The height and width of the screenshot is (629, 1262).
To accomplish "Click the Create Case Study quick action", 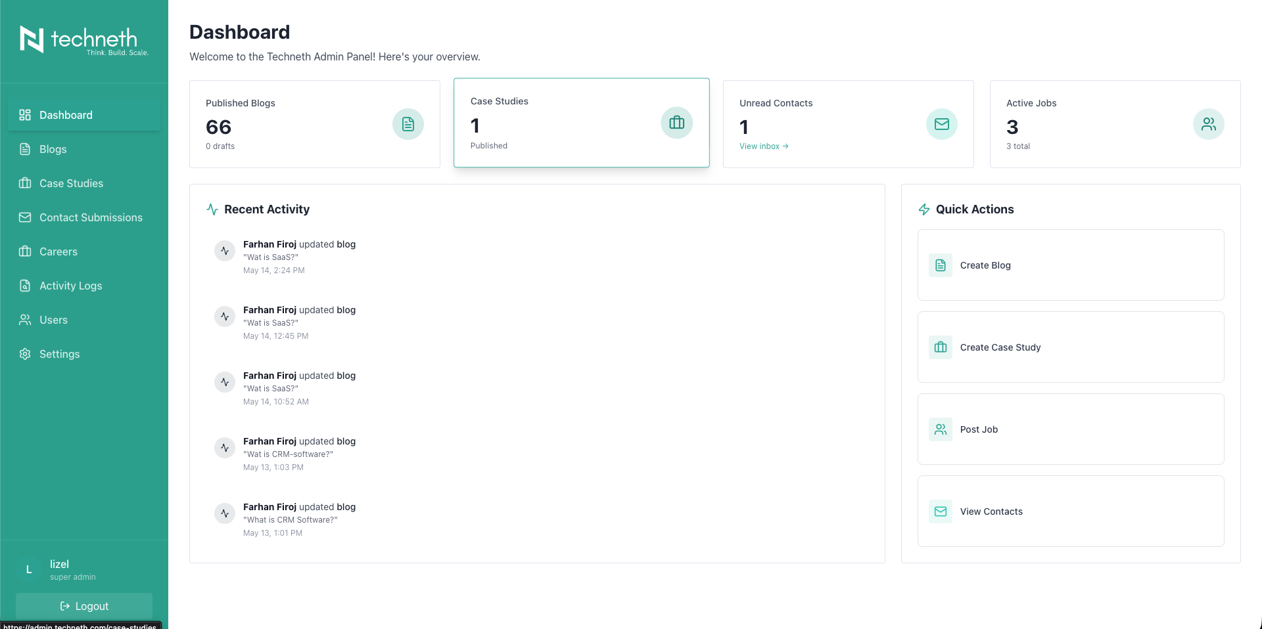I will coord(1071,347).
